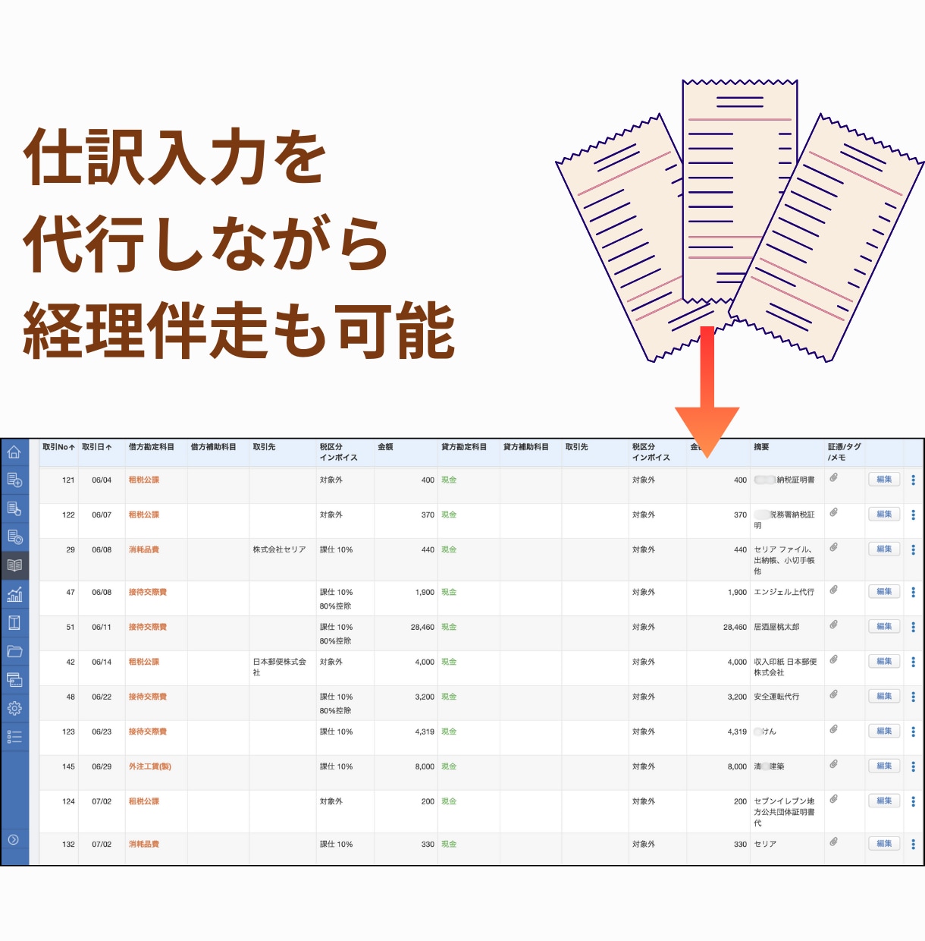Open the three-dot menu for entry 48

coord(913,697)
